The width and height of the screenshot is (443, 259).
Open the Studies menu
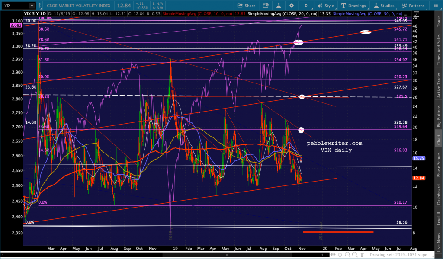[384, 6]
